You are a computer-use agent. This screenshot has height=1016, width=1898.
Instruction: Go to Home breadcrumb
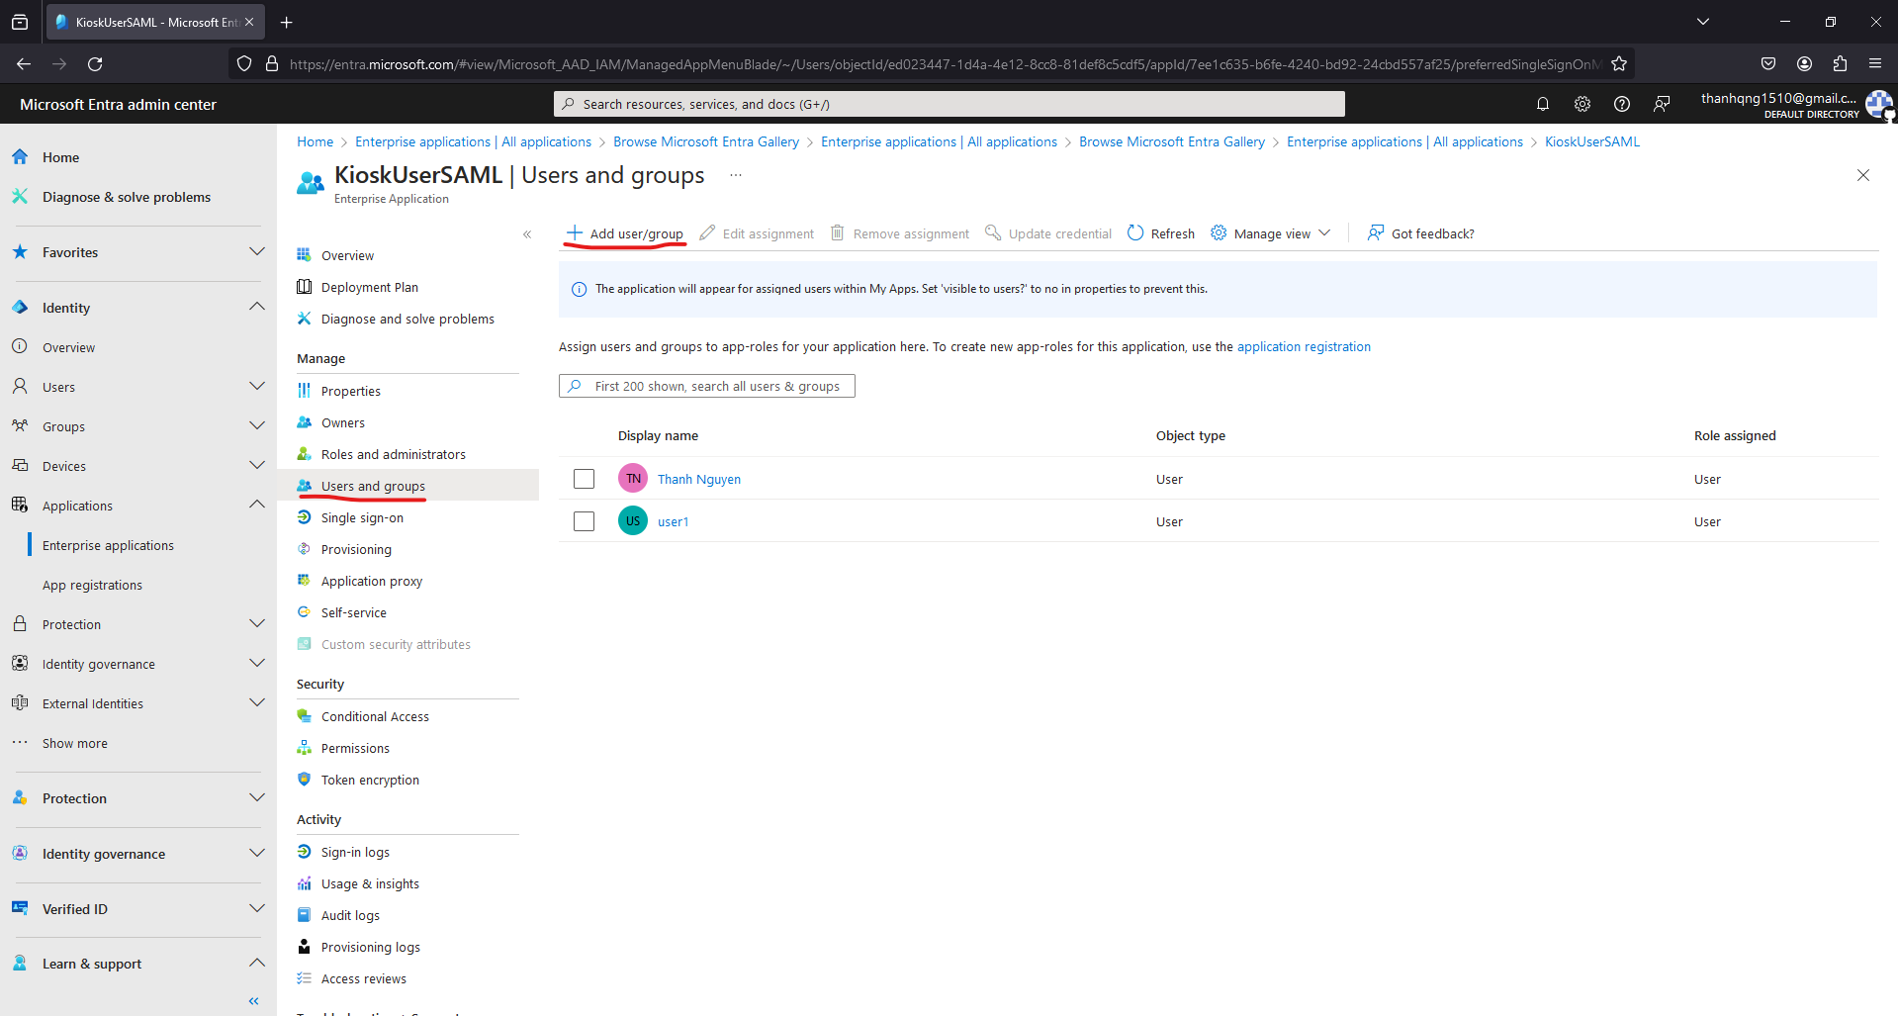(x=316, y=141)
